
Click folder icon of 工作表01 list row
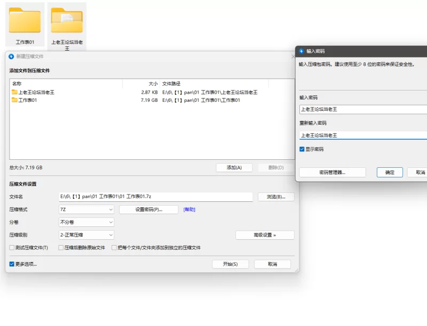pos(14,100)
